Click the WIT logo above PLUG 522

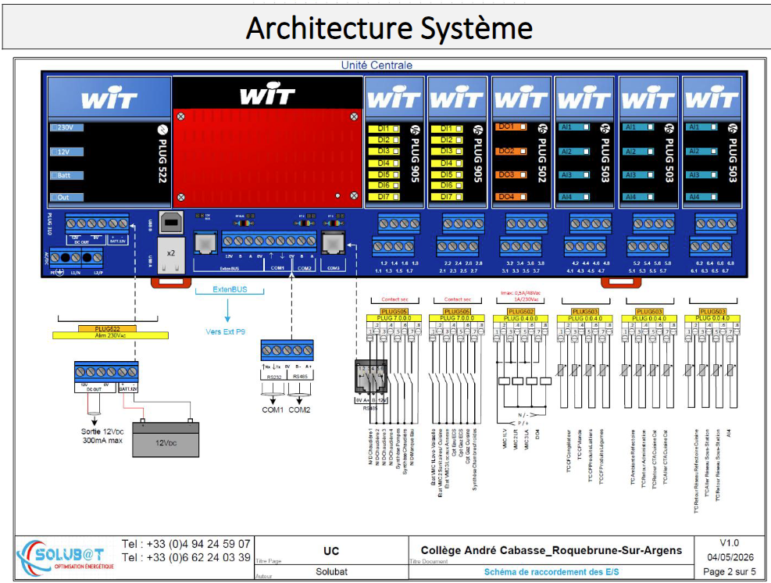point(109,98)
